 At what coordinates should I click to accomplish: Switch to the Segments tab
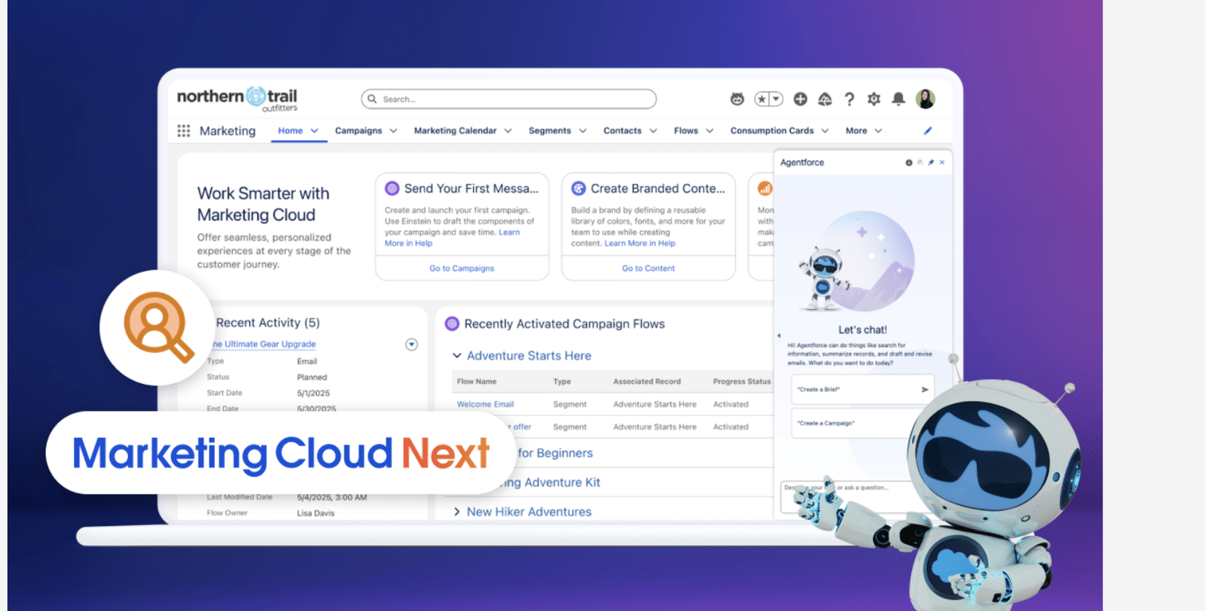pos(550,131)
